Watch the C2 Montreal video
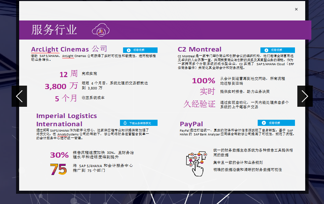 278,50
